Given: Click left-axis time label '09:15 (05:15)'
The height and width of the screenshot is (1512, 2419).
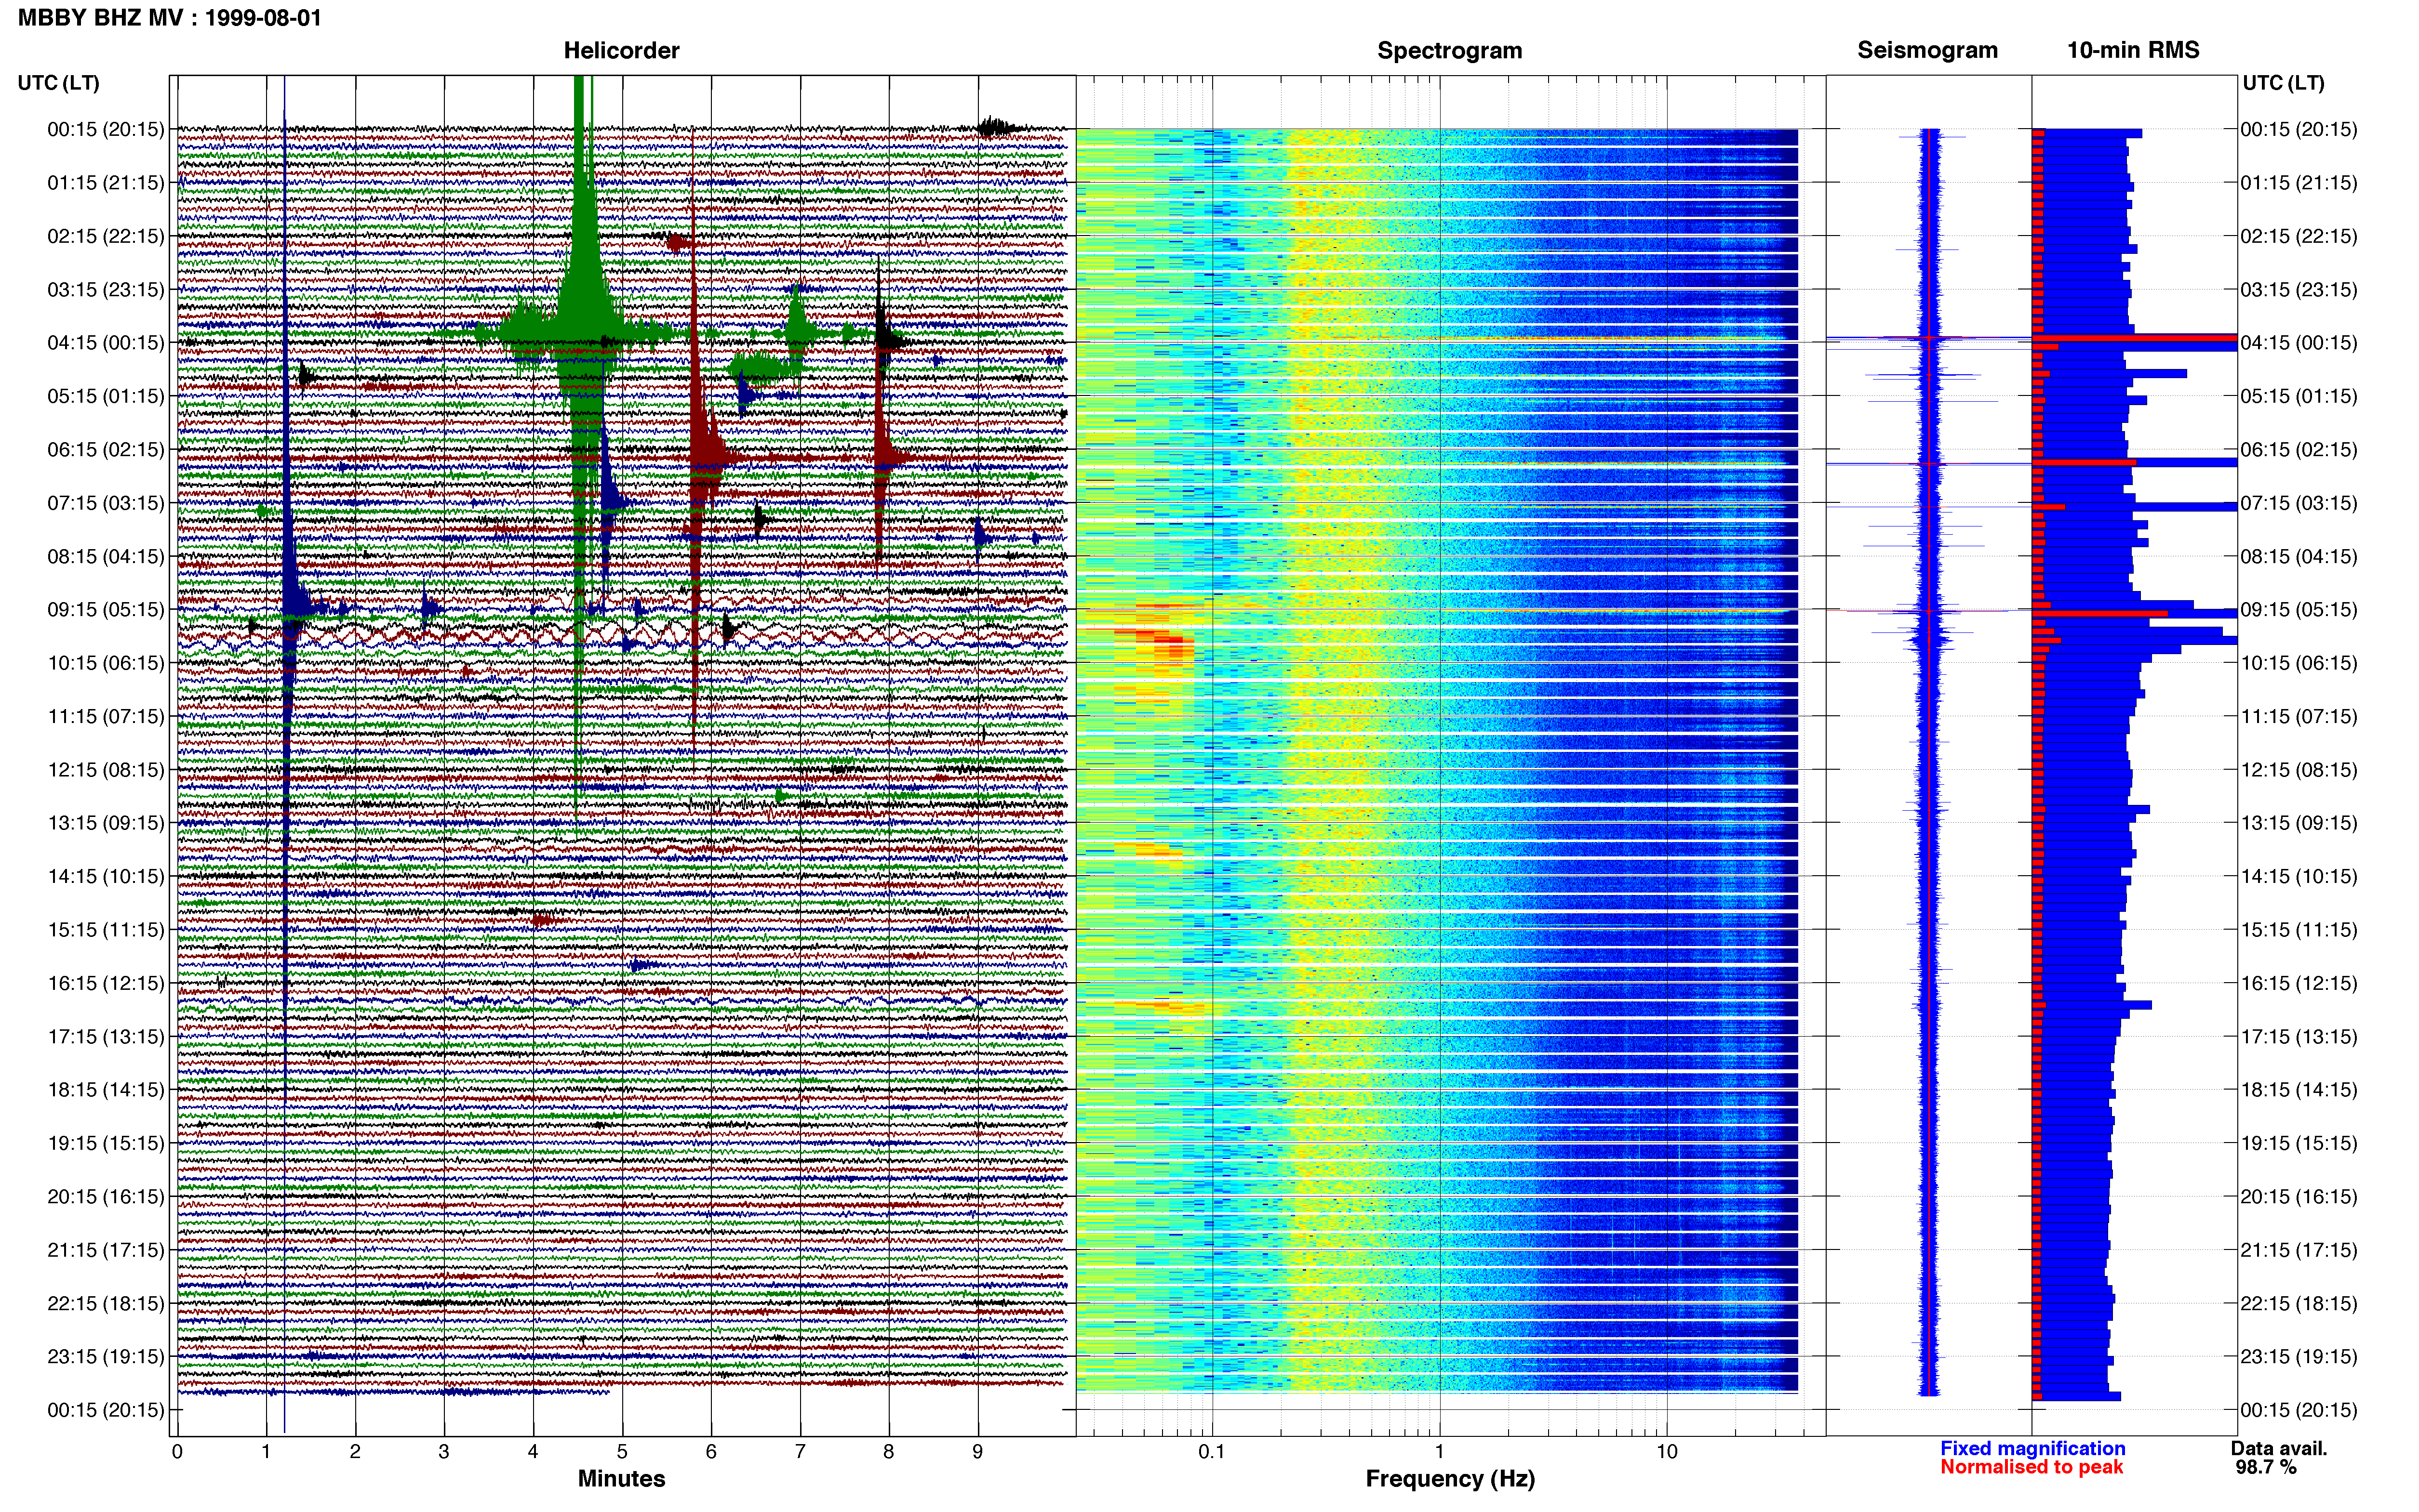Looking at the screenshot, I should 106,610.
